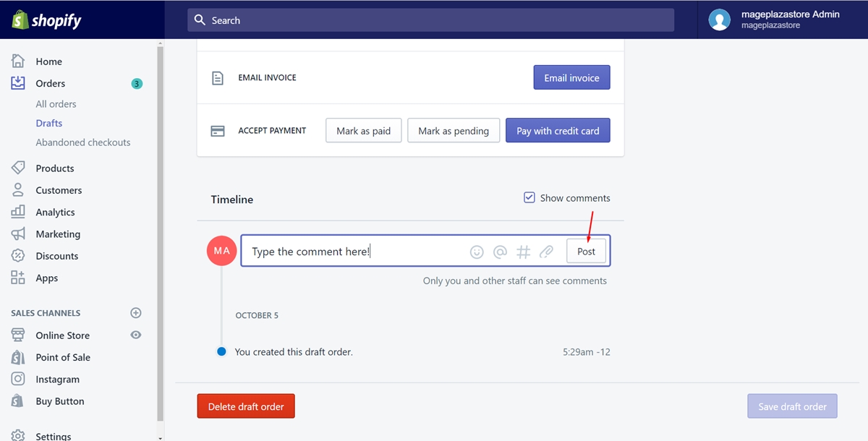Click 'You created this draft order.' entry
The height and width of the screenshot is (441, 868).
294,352
